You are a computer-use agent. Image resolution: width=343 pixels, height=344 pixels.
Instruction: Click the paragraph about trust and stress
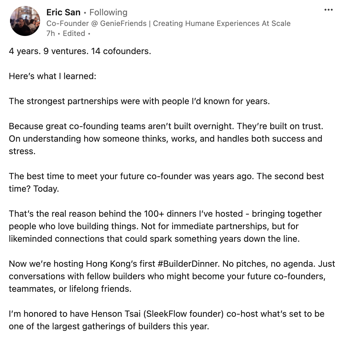click(x=166, y=139)
